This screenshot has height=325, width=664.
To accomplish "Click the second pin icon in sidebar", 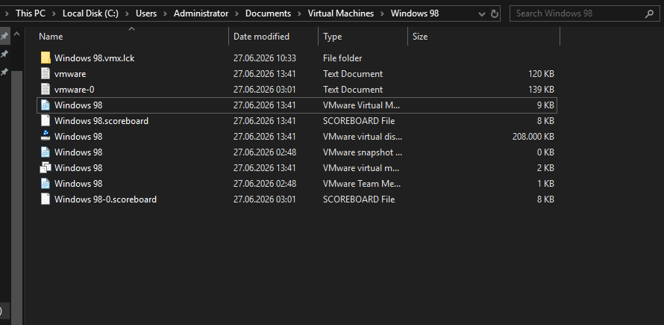I will [4, 54].
